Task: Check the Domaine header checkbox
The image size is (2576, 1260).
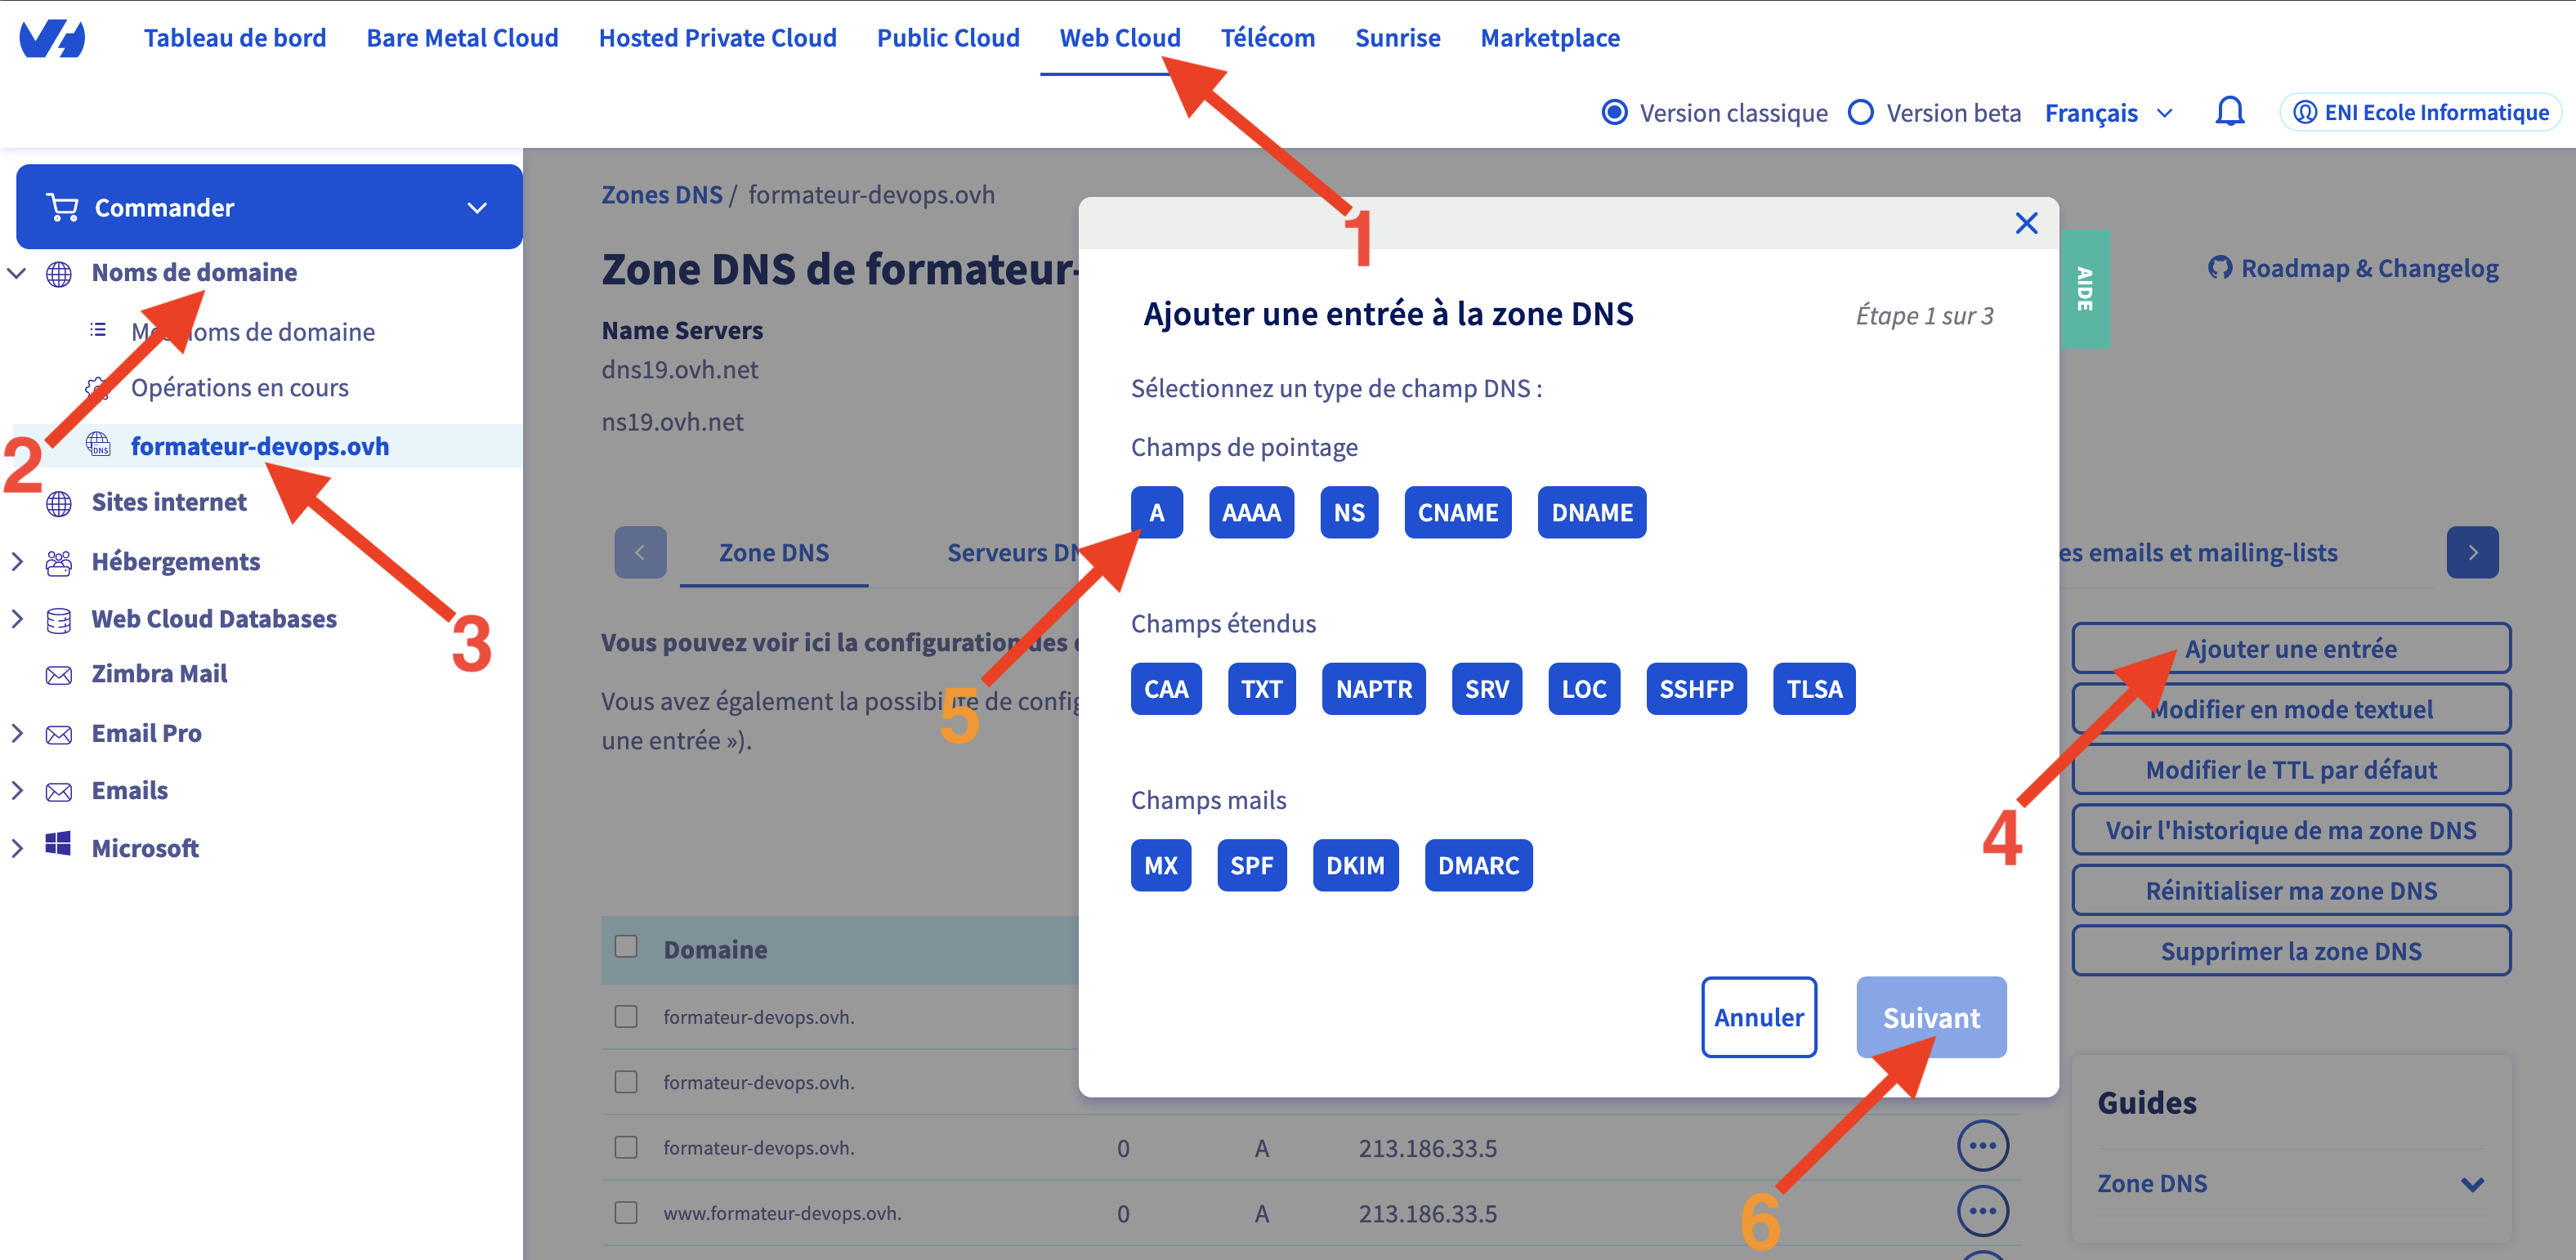Action: [626, 946]
